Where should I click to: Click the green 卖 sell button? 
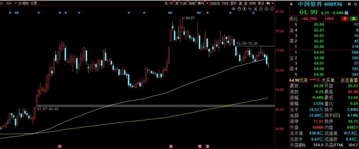[x=354, y=19]
